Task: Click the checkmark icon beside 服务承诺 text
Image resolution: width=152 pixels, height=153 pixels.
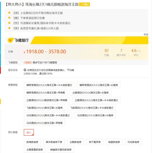Action: (x=25, y=70)
